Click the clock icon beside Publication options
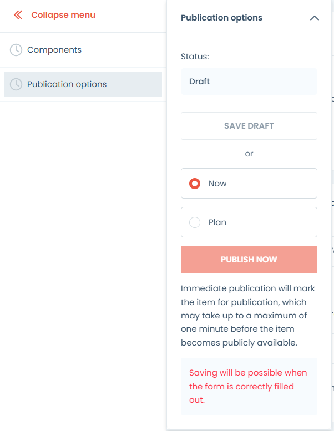The image size is (334, 431). [16, 84]
